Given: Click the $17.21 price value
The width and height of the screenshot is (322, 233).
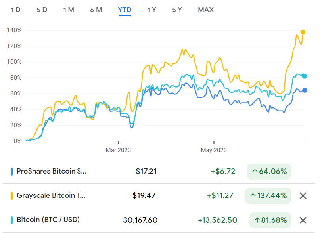Looking at the screenshot, I should (146, 172).
